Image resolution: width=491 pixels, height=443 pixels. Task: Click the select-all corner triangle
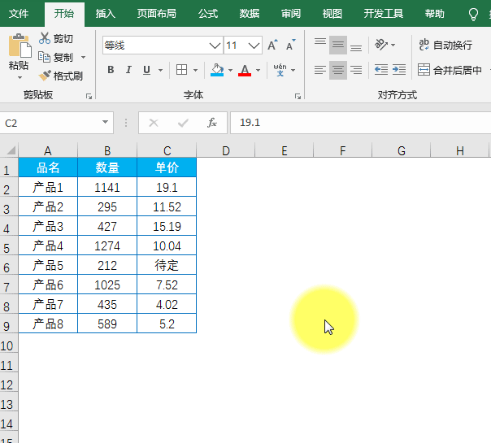[11, 150]
